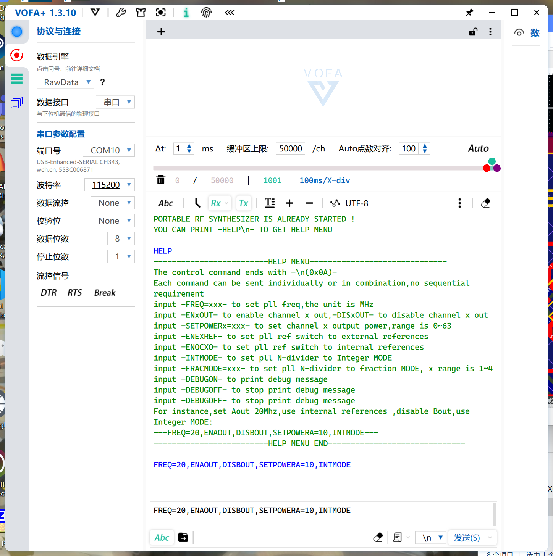Add a new tab with the plus icon
Image resolution: width=553 pixels, height=556 pixels.
(x=161, y=32)
